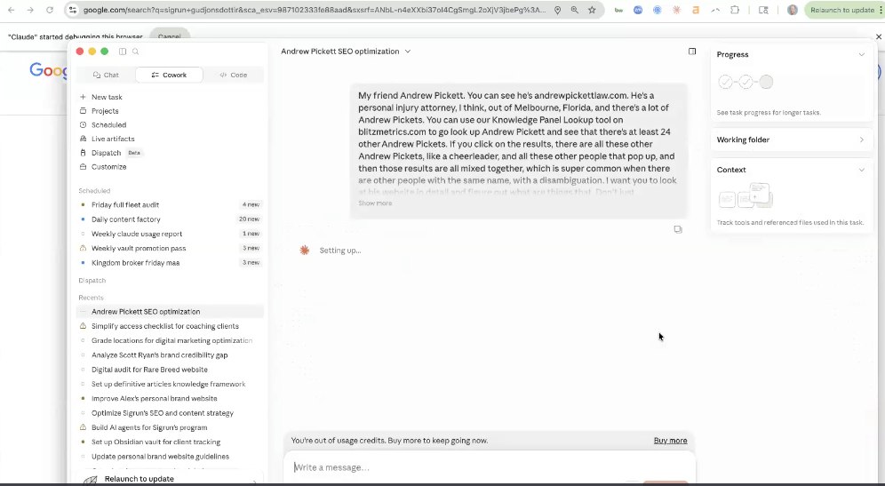Switch to the Code tab
Viewport: 885px width, 486px height.
[233, 75]
